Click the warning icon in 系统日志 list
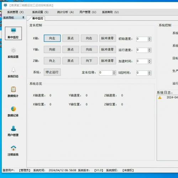The height and width of the screenshot is (178, 178). [160, 98]
